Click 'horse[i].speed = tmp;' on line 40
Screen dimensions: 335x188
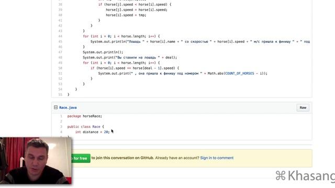click(126, 15)
